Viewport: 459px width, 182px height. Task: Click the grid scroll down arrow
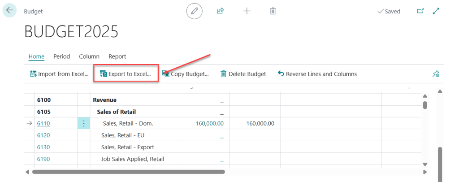425,165
